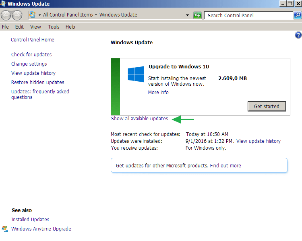302x241 pixels.
Task: Click Check for updates link
Action: coord(31,54)
